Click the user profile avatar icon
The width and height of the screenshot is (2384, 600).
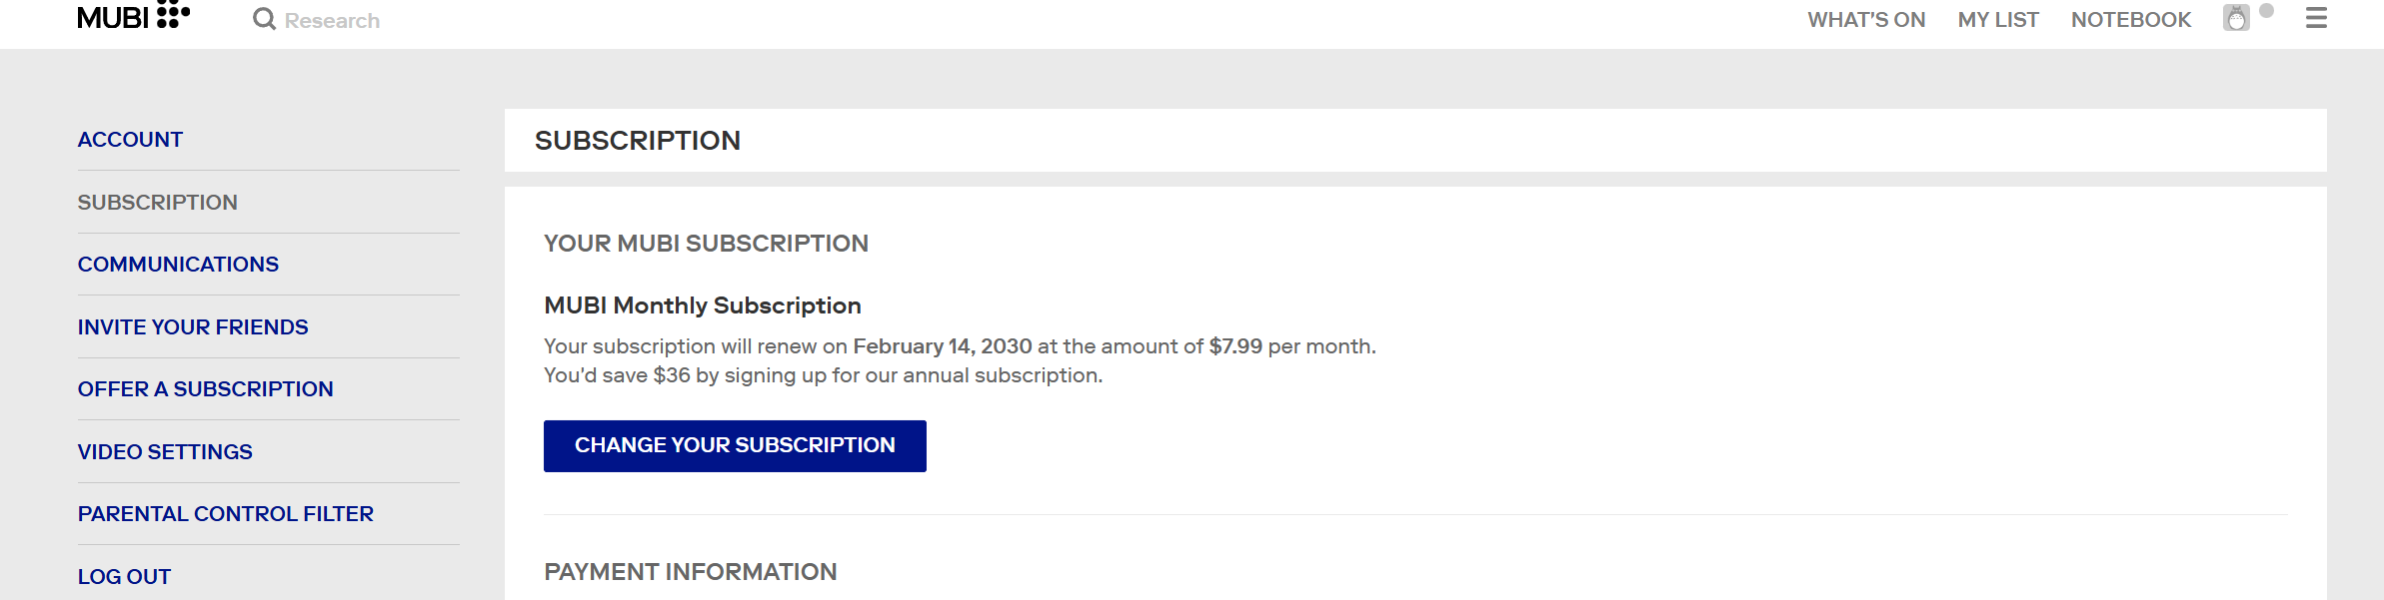2236,18
